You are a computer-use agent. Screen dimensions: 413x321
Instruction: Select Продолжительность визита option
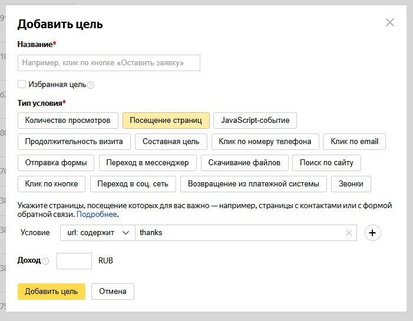(74, 142)
